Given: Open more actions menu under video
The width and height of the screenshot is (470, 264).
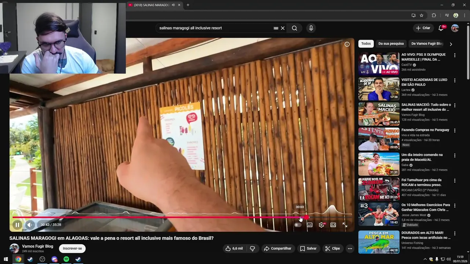Looking at the screenshot, I should coord(350,249).
